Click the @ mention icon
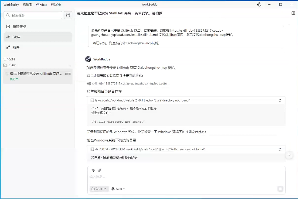 tap(94, 170)
